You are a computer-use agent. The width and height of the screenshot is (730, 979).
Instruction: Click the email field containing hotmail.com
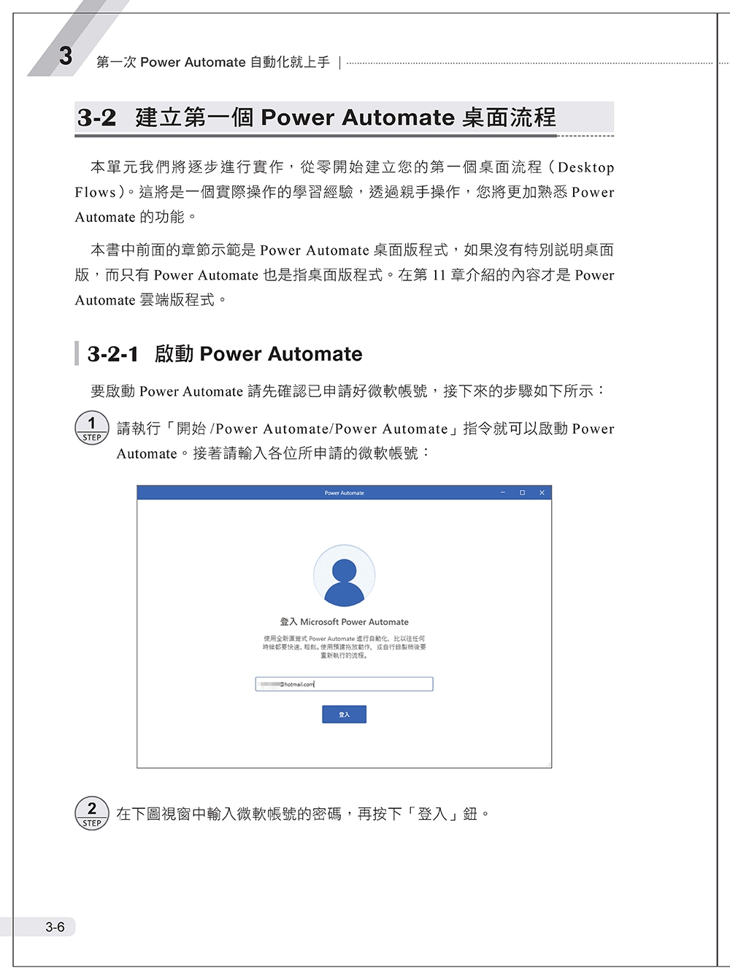344,684
